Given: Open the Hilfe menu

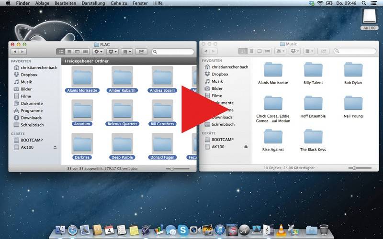Looking at the screenshot, I should tap(158, 3).
